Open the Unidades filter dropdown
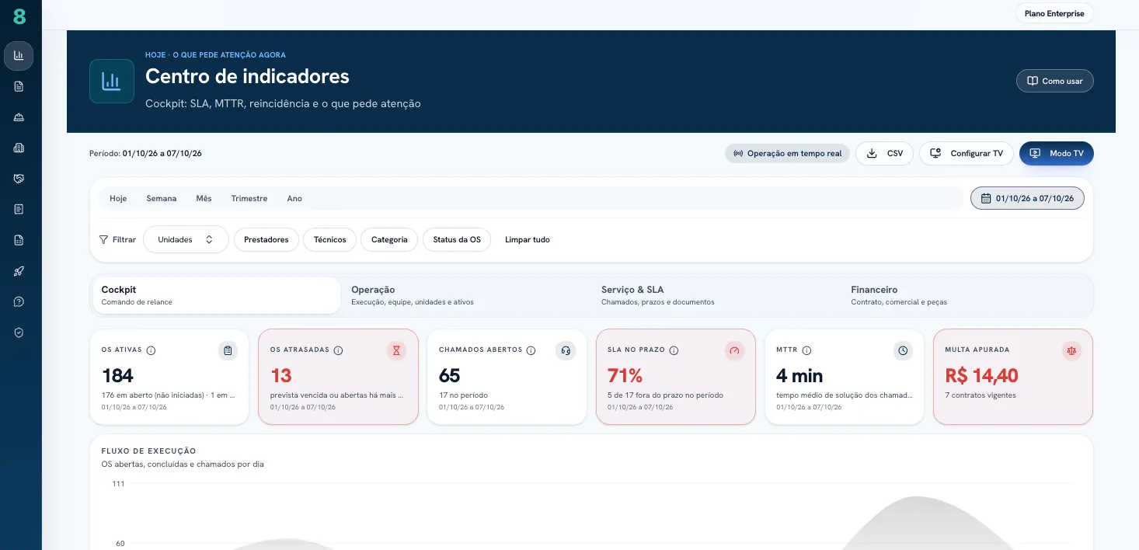 click(x=186, y=239)
